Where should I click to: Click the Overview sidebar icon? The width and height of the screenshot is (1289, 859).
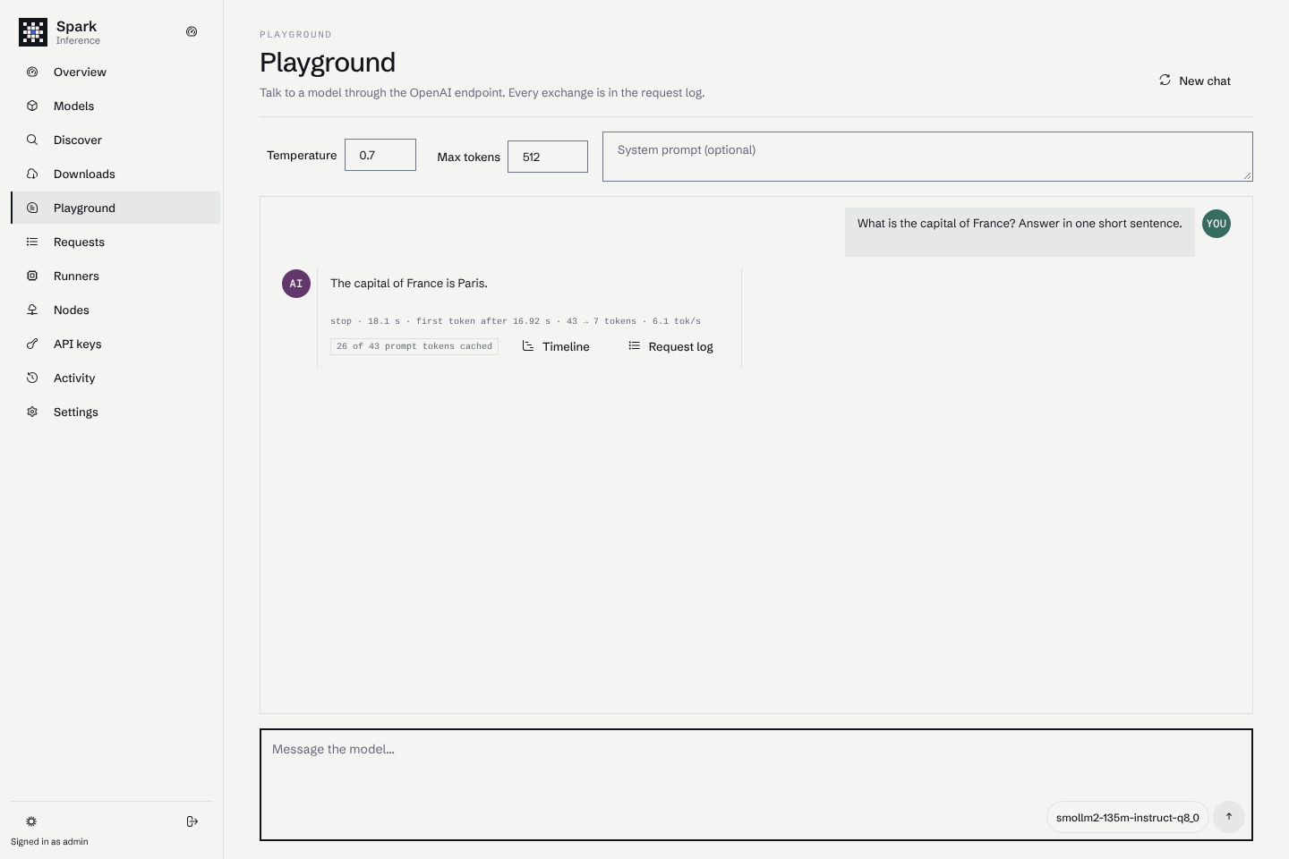32,72
